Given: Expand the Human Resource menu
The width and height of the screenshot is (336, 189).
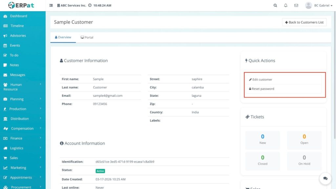Looking at the screenshot, I should [x=22, y=87].
